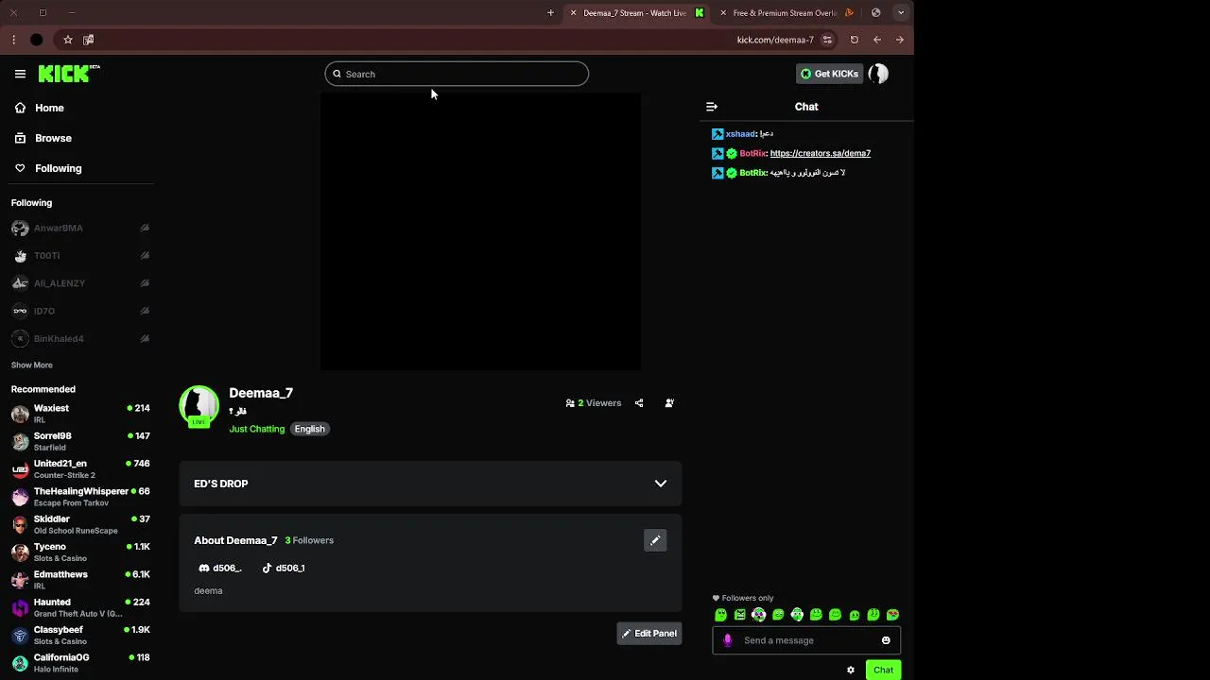The image size is (1210, 680).
Task: Click the translate icon in address bar
Action: click(x=88, y=40)
